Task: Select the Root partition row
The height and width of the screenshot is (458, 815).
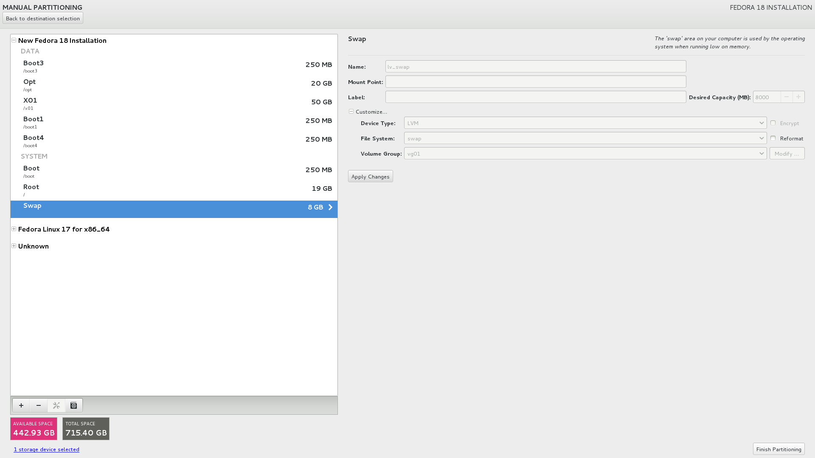Action: (174, 190)
